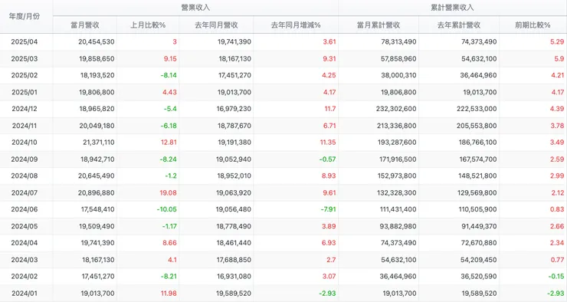The width and height of the screenshot is (567, 302).
Task: Click the 當月營收 column header
Action: [x=85, y=25]
